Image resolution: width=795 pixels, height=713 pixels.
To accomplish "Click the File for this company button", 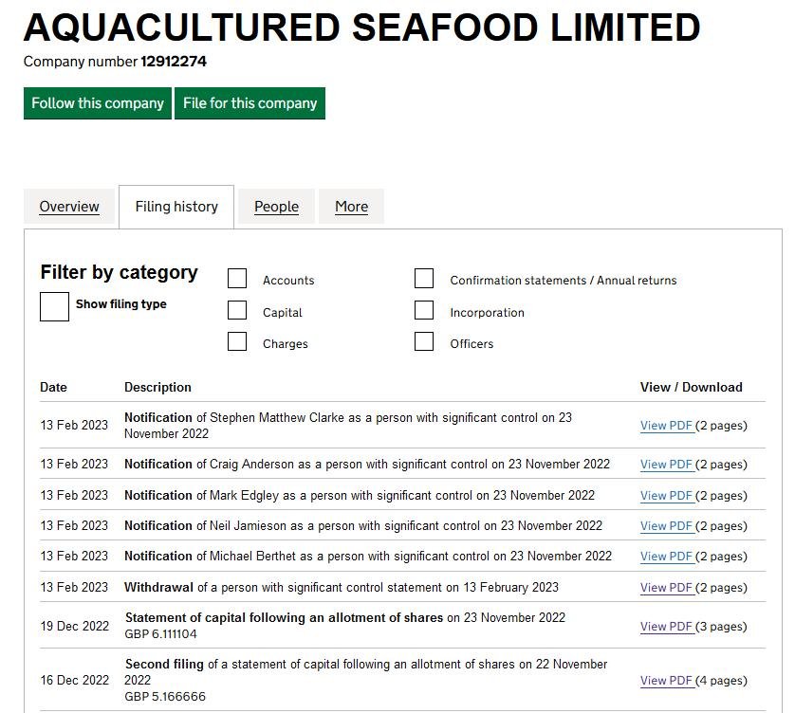I will 250,103.
